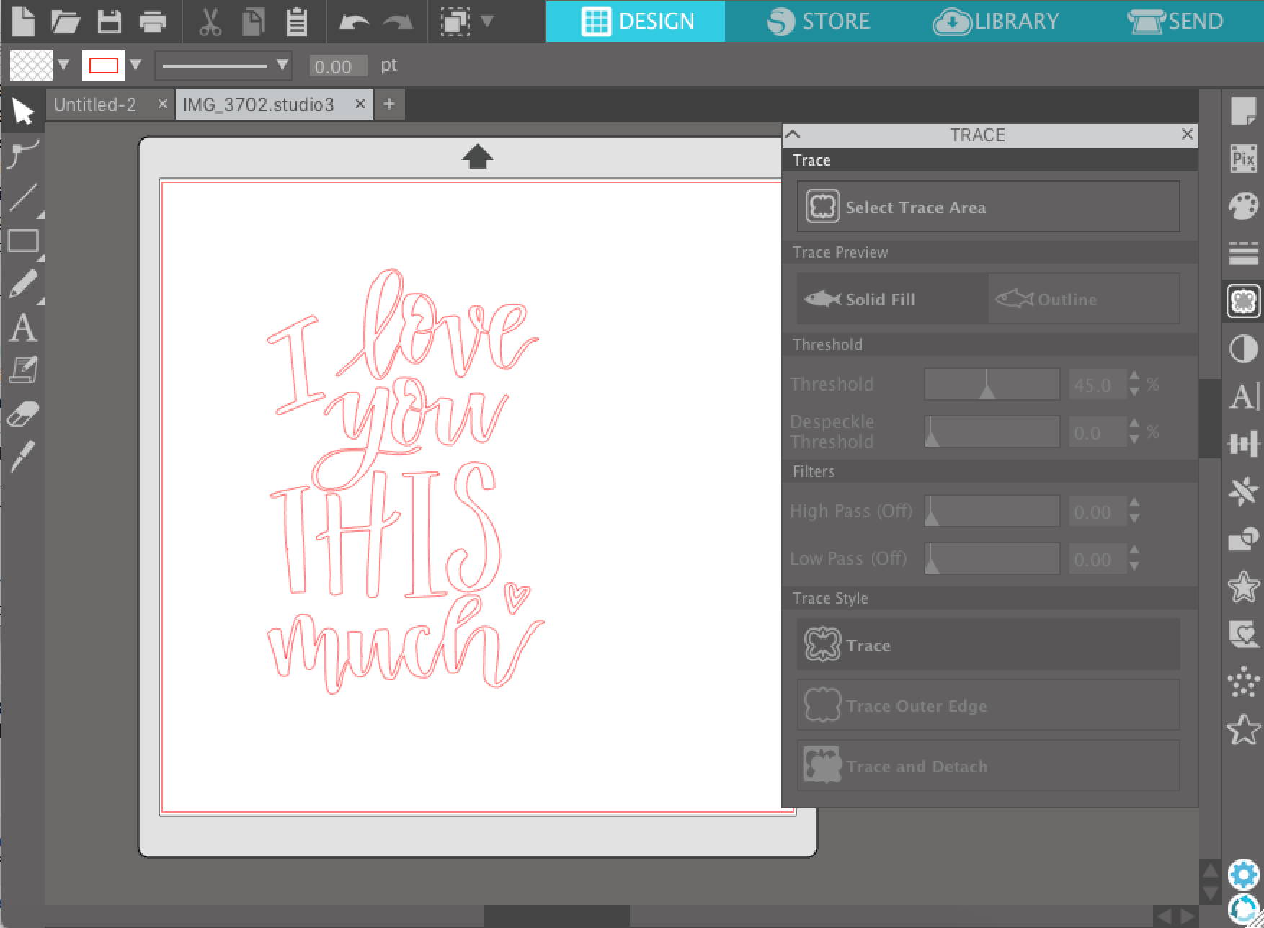
Task: Select the Rectangle drawing tool
Action: 22,241
